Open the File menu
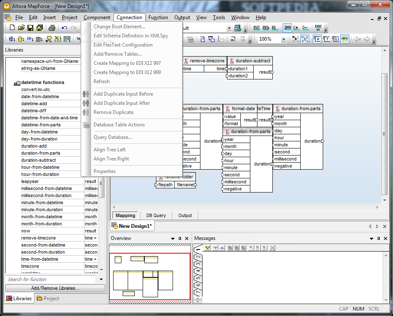 coord(19,17)
